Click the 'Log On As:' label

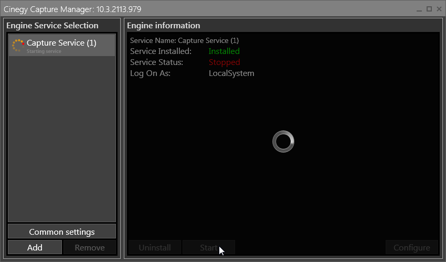(150, 73)
